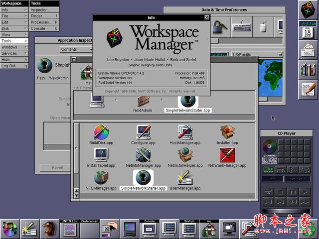Click the computer icon in the file viewer path
Screen dimensions: 319x239
coord(97,101)
